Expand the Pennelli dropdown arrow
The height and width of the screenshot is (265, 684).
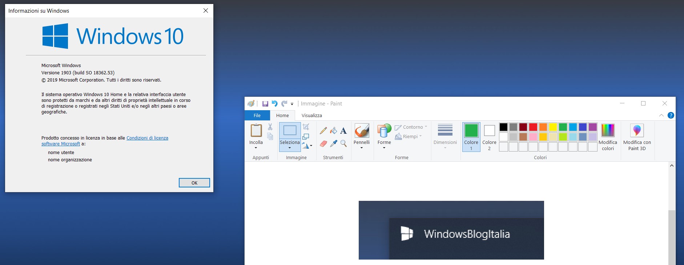(362, 148)
